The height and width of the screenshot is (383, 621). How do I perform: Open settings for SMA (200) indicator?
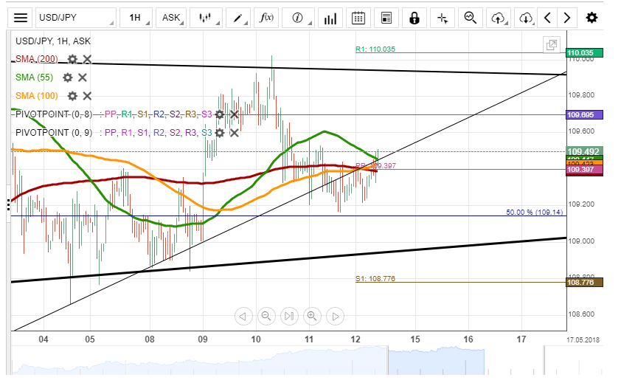click(72, 59)
